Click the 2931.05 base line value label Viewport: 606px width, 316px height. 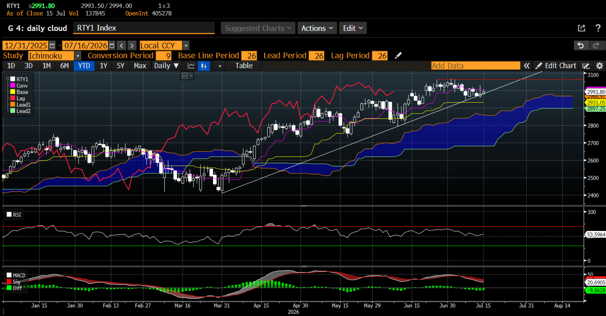596,103
